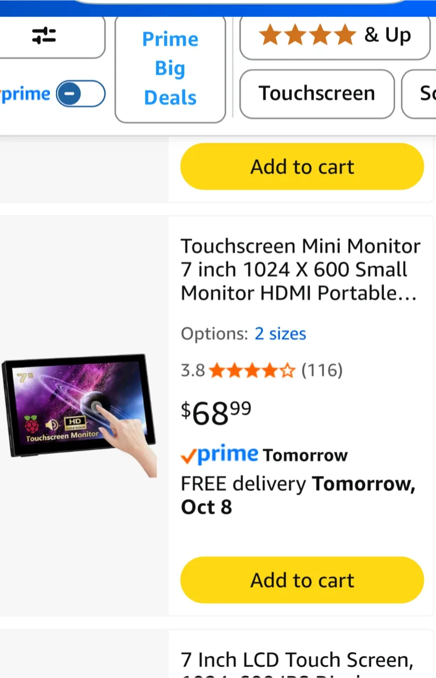Open the Touchscreen Mini Monitor title
Screen dimensions: 436x678
pos(300,269)
